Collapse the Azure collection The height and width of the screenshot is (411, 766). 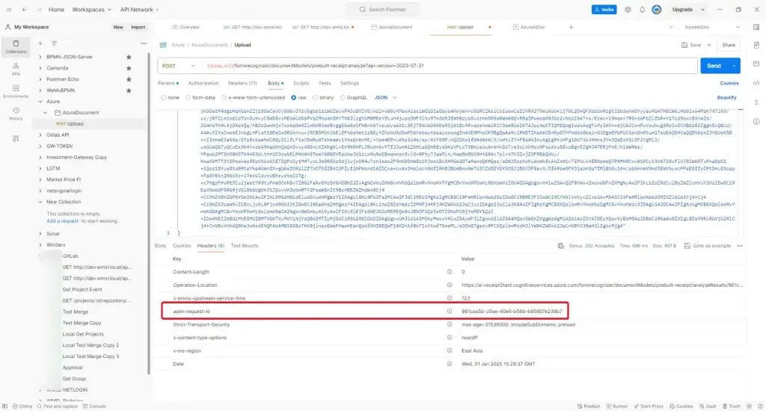(40, 102)
